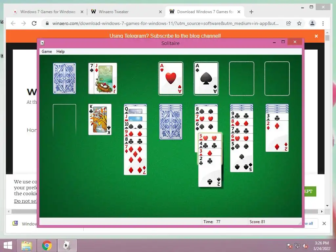Select the 7 of hearts tableau card

(x=206, y=117)
